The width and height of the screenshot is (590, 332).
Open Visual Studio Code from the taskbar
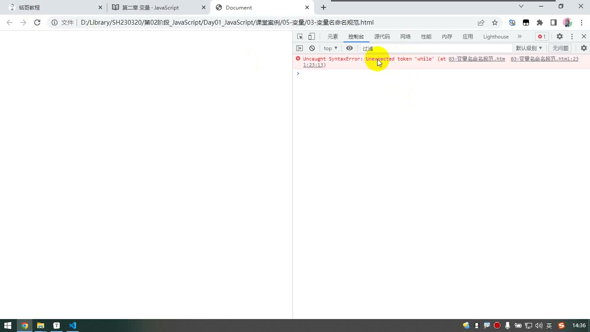[x=72, y=326]
